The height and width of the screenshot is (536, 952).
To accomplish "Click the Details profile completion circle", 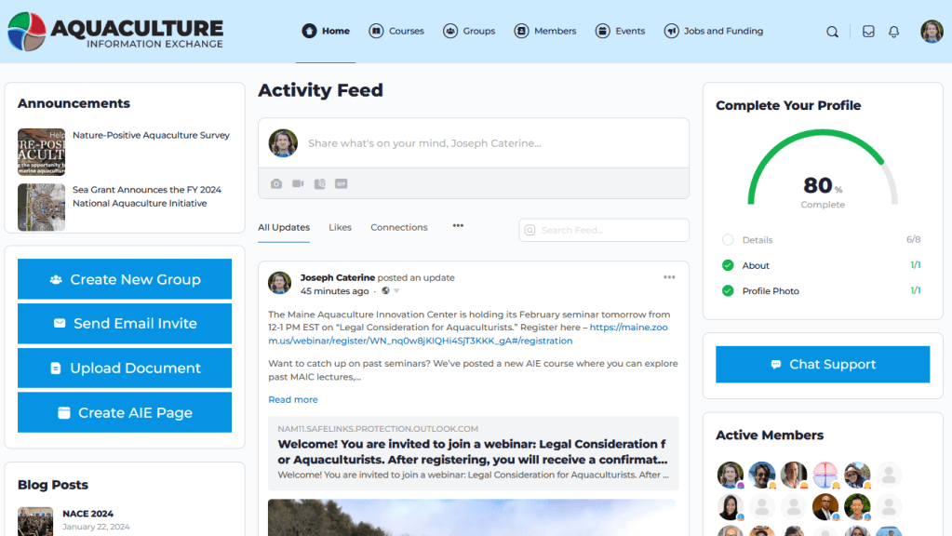I will point(728,240).
